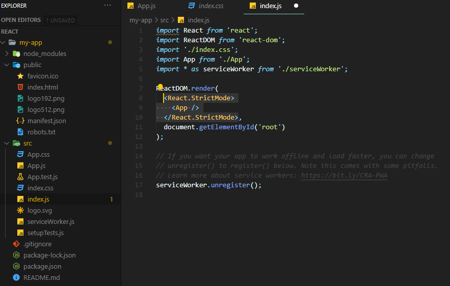Open manifest.json in the file tree
450x286 pixels.
coord(47,121)
